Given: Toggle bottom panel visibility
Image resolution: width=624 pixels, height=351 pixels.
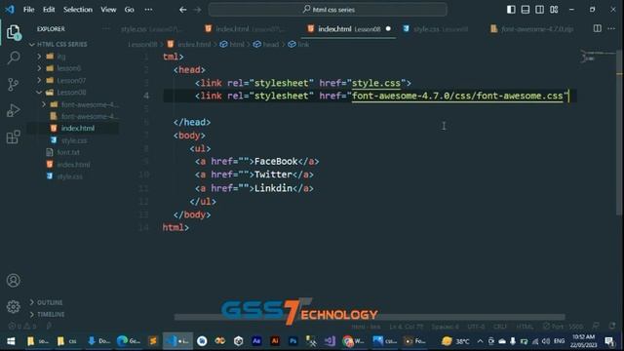Looking at the screenshot, I should tap(526, 9).
